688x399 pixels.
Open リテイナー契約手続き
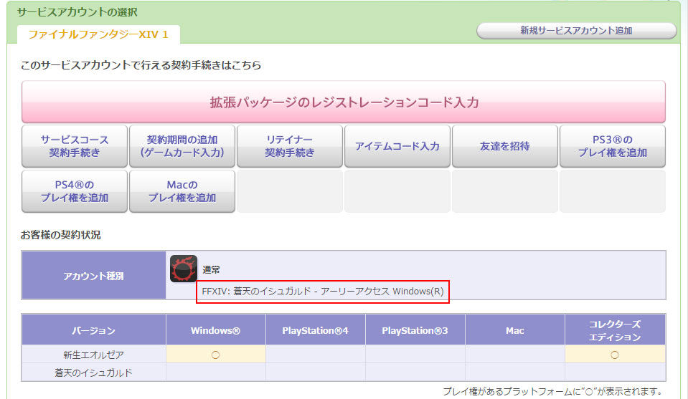[x=290, y=146]
